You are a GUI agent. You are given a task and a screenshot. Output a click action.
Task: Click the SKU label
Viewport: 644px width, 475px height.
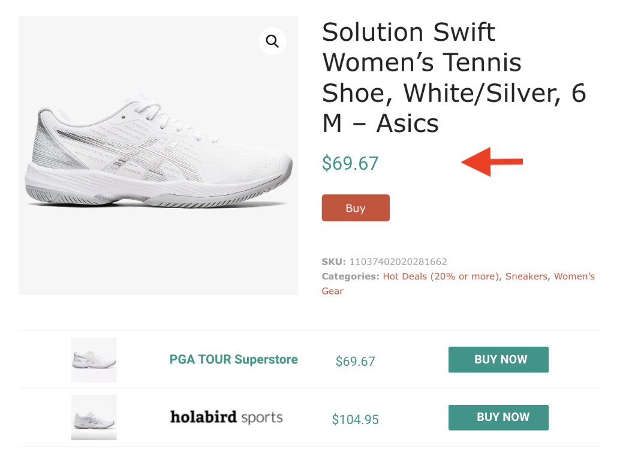(333, 261)
